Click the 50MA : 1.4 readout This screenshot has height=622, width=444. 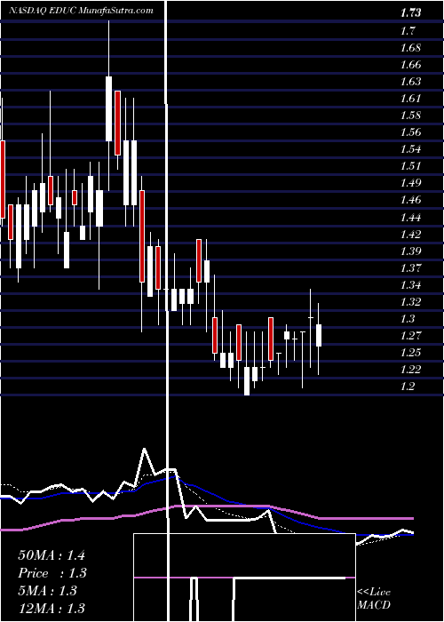pyautogui.click(x=52, y=555)
